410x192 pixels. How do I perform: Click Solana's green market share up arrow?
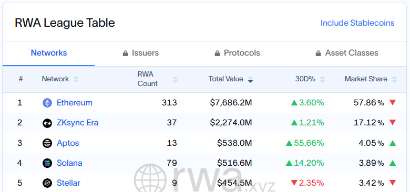pyautogui.click(x=393, y=163)
